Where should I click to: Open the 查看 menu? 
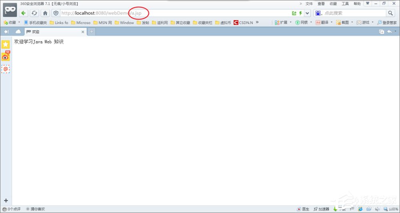click(x=321, y=4)
